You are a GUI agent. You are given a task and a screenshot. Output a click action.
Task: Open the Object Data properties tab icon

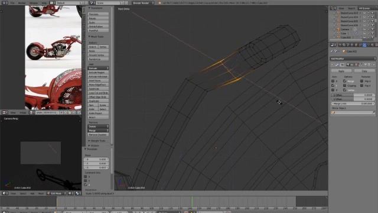(x=369, y=45)
